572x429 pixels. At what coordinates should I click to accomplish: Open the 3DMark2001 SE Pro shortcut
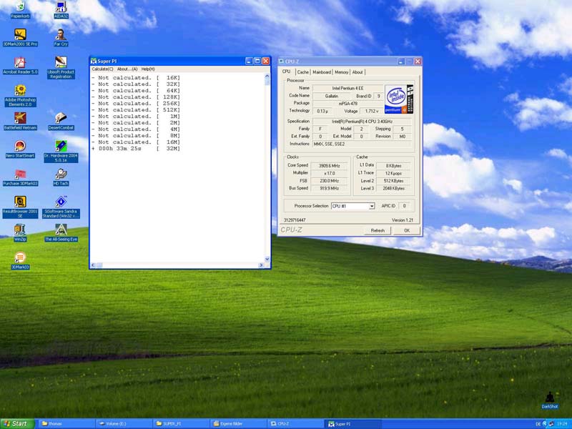(x=20, y=37)
